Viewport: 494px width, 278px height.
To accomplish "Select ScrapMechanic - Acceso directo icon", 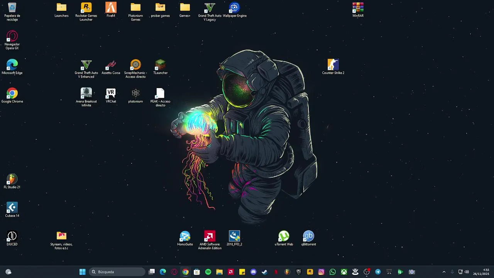I will (135, 69).
